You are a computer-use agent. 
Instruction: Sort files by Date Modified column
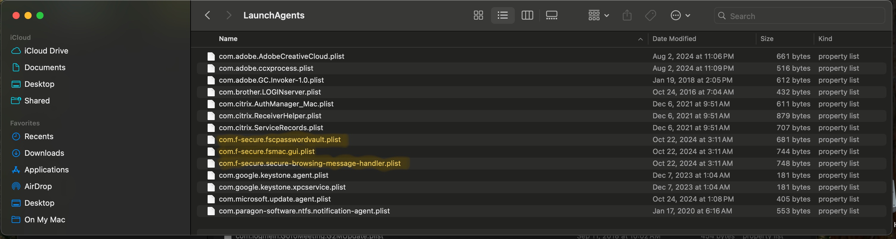tap(674, 39)
